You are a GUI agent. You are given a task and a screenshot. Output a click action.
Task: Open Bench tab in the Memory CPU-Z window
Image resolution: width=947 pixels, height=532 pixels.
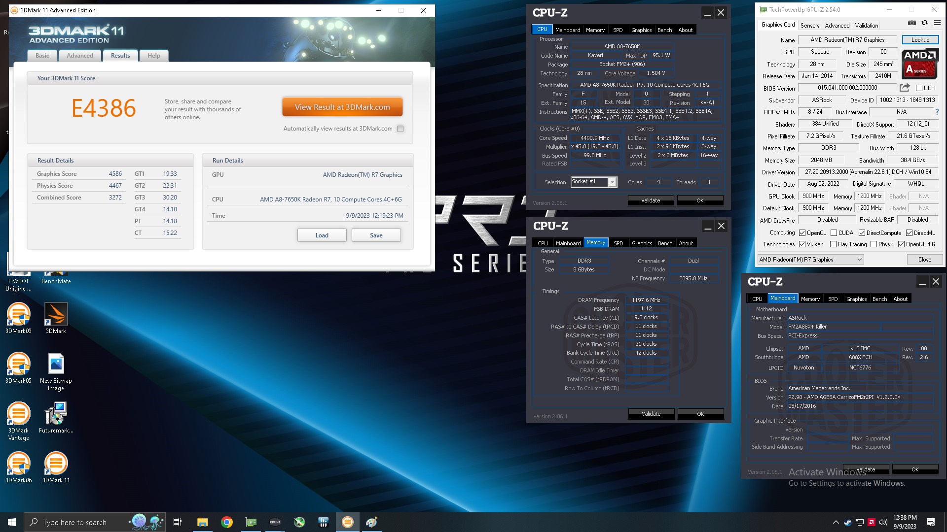[x=665, y=243]
